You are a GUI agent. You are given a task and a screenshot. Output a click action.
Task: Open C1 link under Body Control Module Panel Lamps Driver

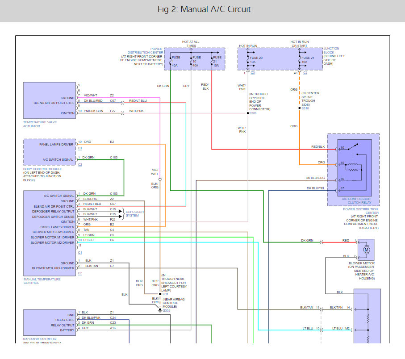tap(80, 148)
